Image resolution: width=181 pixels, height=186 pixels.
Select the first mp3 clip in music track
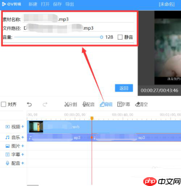click(x=59, y=138)
